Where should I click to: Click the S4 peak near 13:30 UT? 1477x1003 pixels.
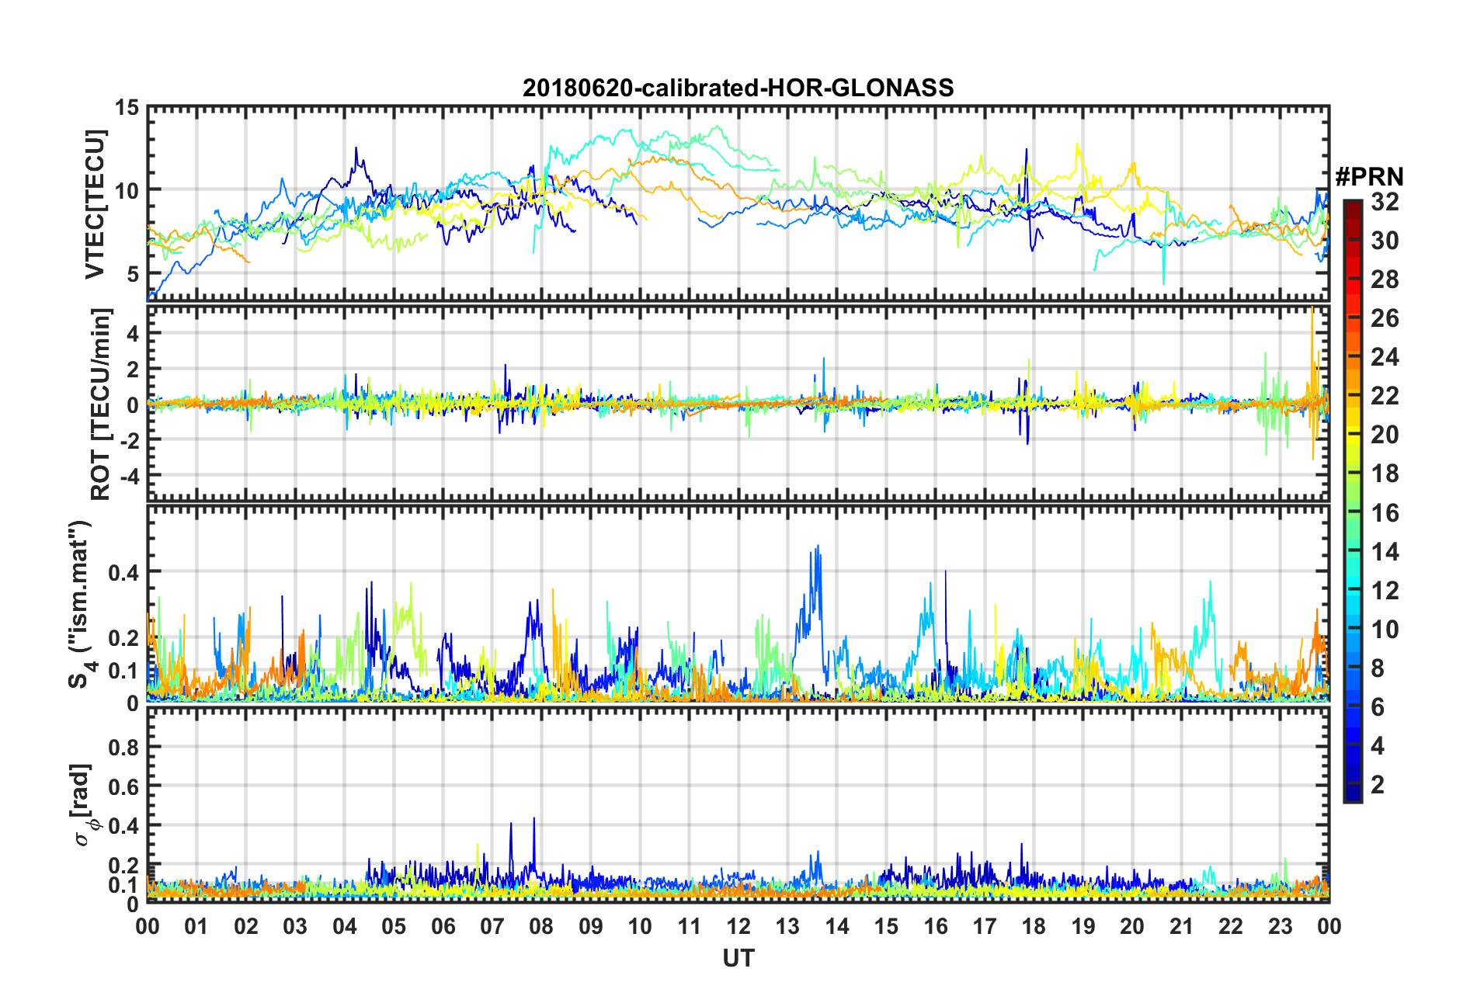tap(816, 548)
